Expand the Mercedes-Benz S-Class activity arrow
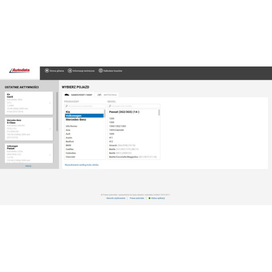This screenshot has width=272, height=272. pos(50,129)
